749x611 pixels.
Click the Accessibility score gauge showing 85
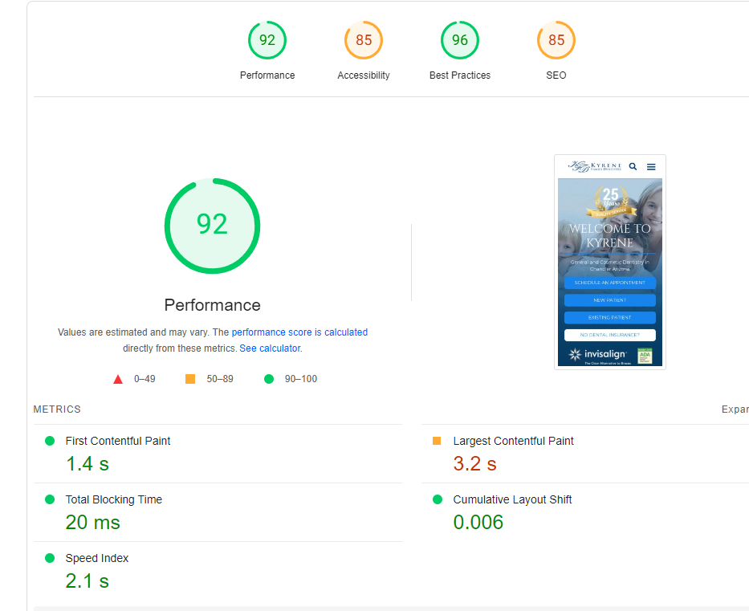364,40
